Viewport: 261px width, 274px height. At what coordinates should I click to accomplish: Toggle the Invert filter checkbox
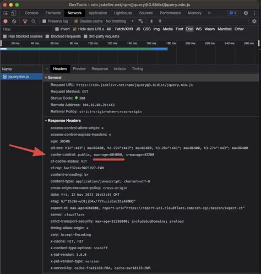pyautogui.click(x=57, y=29)
